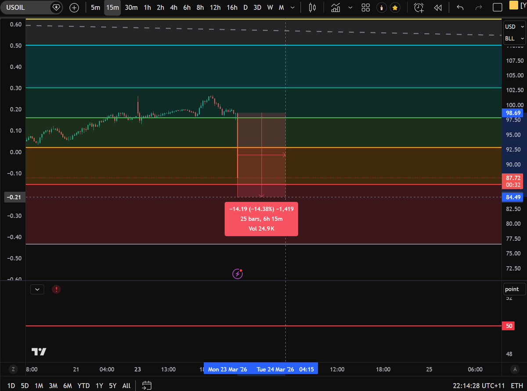The image size is (527, 391).
Task: Click the Tue 24 Mar '26 04:15 label
Action: pos(285,369)
